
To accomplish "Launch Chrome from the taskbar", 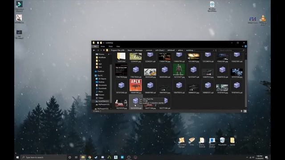I will (90, 157).
